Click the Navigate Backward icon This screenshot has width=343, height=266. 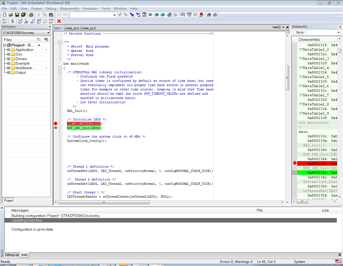(169, 15)
